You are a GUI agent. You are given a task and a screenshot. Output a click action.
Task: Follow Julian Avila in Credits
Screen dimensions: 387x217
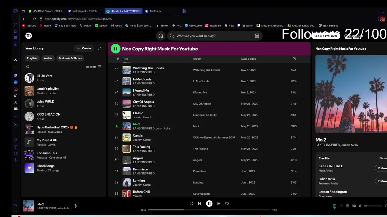[x=382, y=181]
